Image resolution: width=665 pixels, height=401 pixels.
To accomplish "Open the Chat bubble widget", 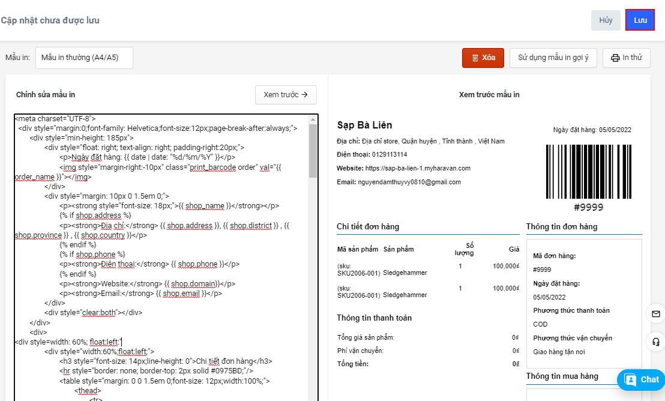I will tap(641, 379).
